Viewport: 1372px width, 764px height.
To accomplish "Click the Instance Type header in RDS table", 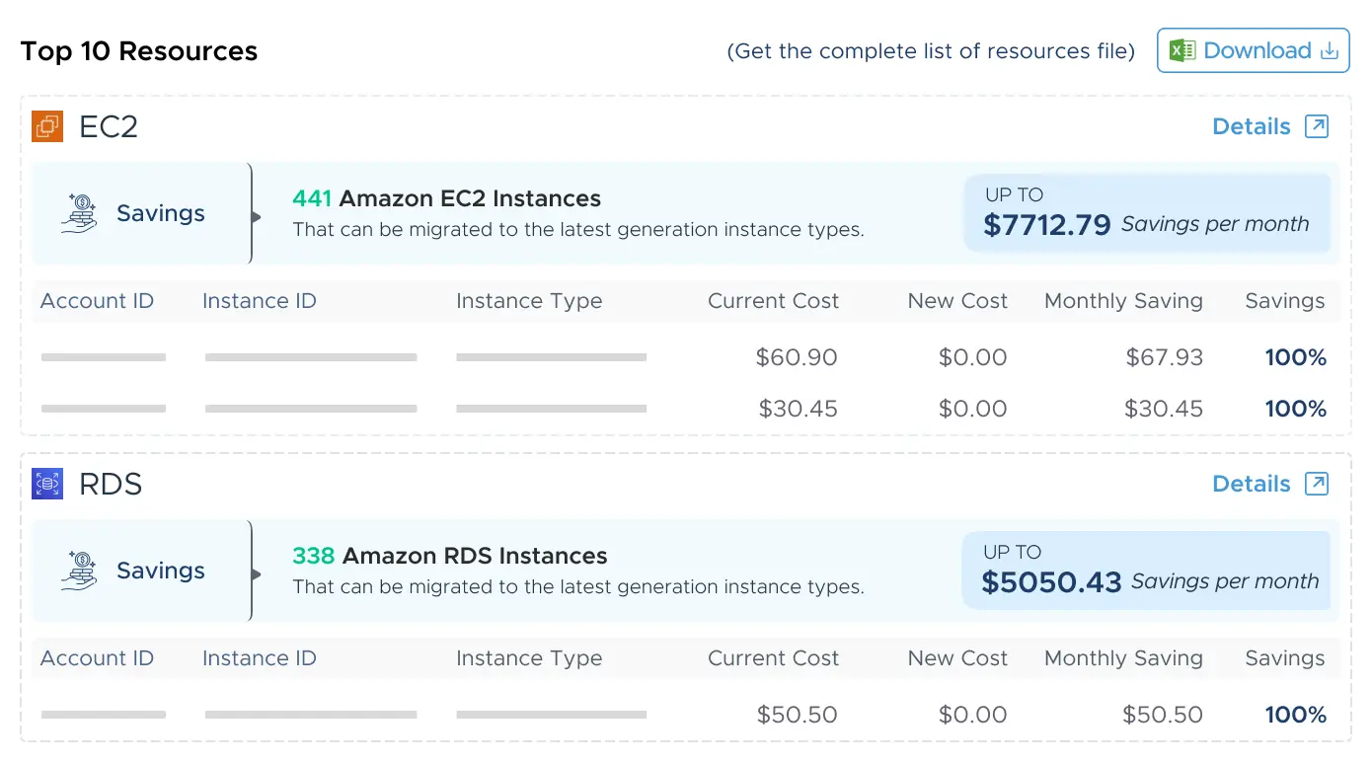I will [529, 658].
